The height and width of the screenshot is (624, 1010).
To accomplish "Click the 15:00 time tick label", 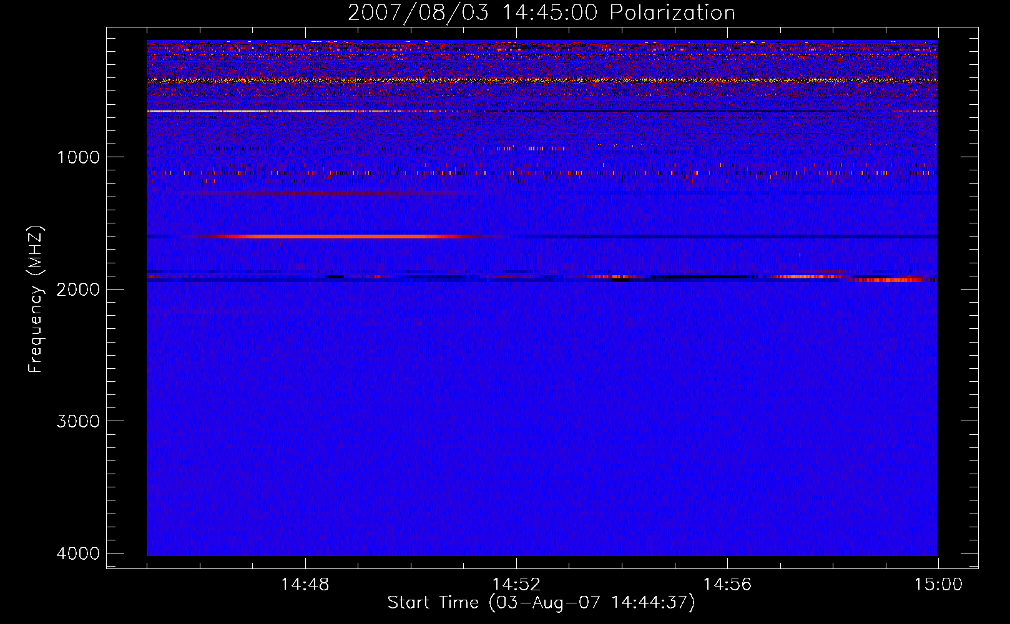I will click(938, 585).
